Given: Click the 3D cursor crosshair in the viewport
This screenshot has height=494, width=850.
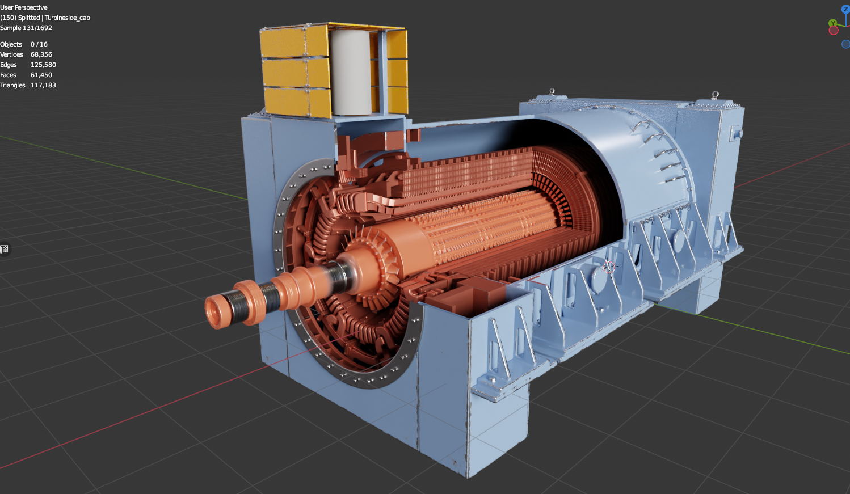Looking at the screenshot, I should pyautogui.click(x=608, y=267).
